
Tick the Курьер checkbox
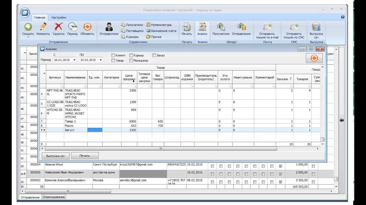[x=131, y=55]
